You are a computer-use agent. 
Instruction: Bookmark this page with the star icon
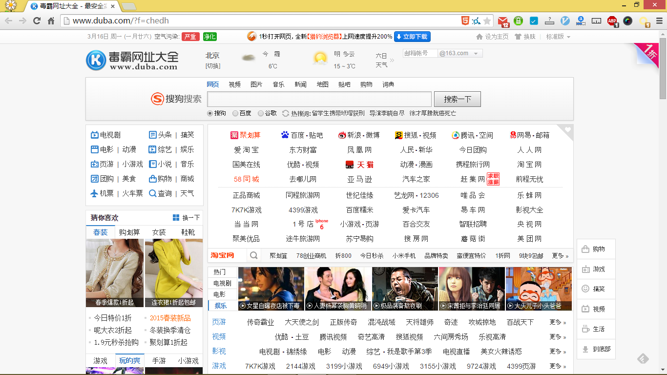[487, 21]
